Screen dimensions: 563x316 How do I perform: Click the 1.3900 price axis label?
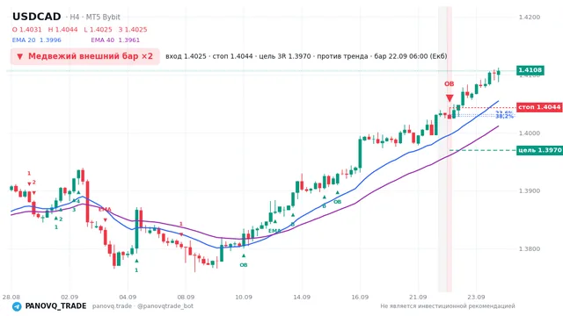coord(530,190)
